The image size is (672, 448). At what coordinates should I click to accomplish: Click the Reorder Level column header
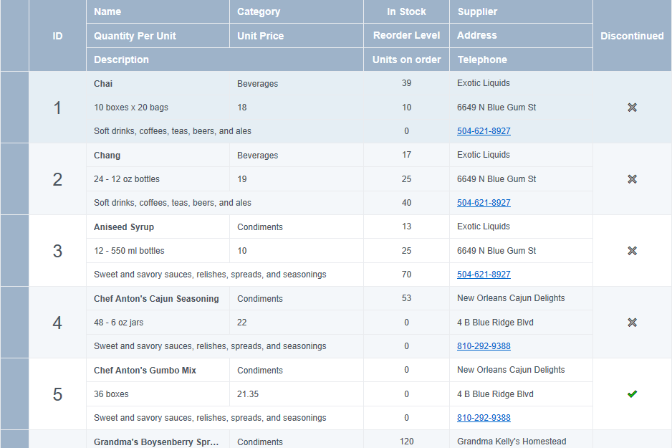406,36
